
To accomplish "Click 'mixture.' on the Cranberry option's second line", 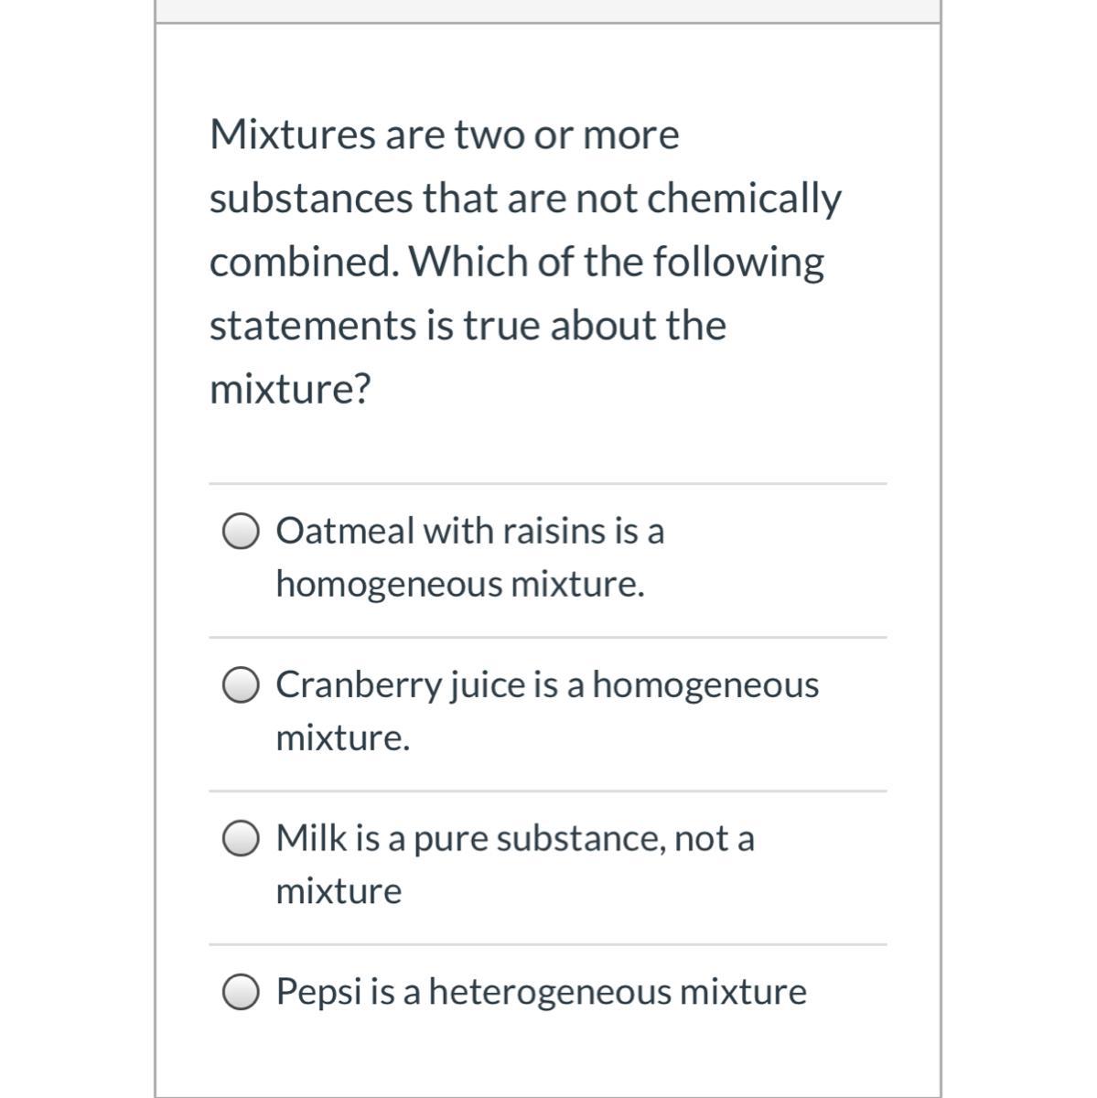I will click(x=343, y=737).
